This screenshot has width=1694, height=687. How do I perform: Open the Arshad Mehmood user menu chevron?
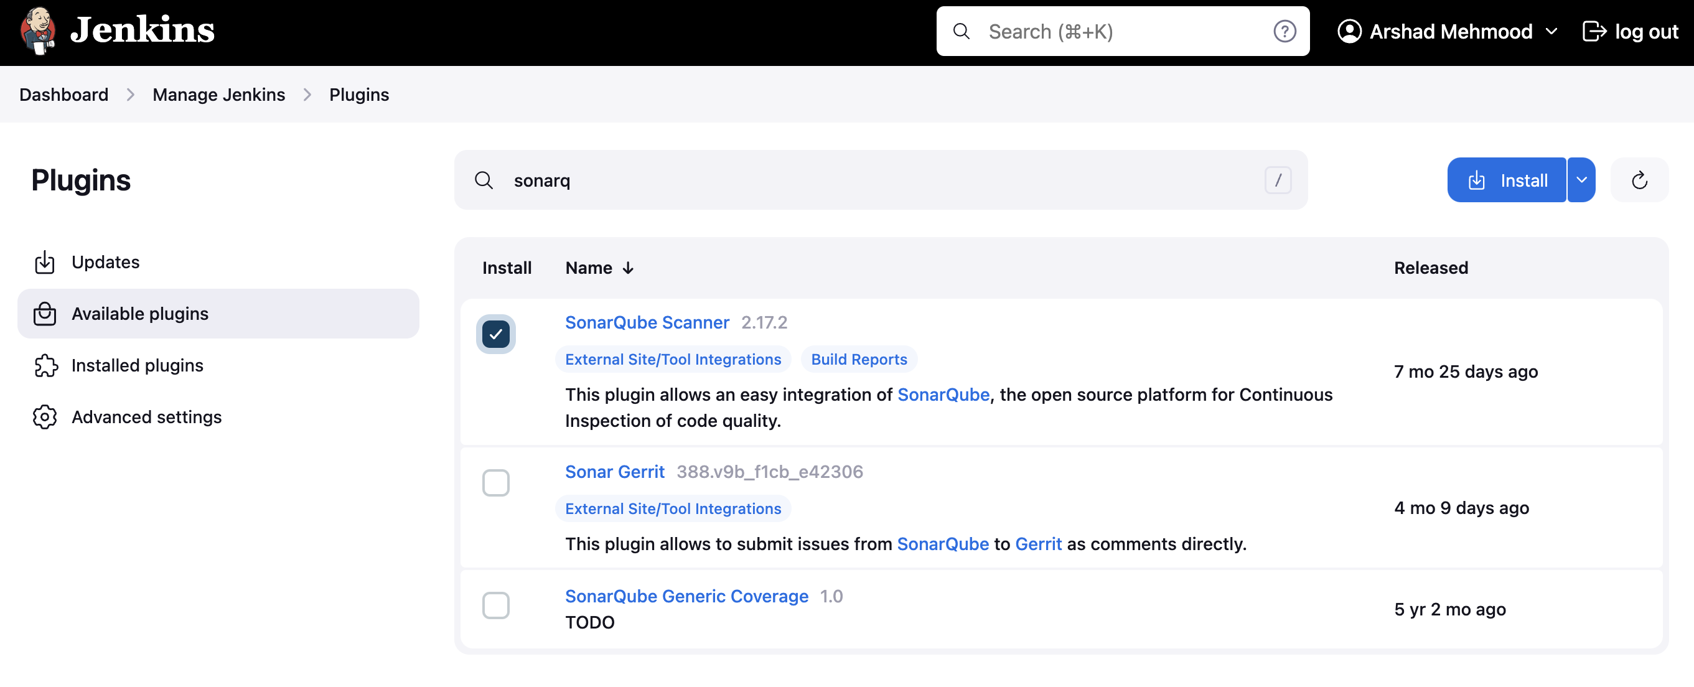coord(1551,32)
